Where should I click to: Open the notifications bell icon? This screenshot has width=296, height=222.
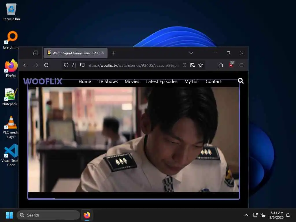coord(288,215)
